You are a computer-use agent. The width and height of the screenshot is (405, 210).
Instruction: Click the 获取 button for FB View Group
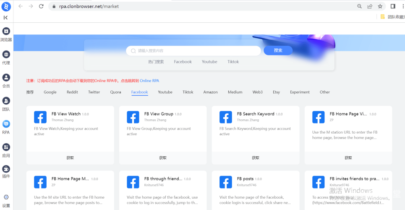point(163,158)
